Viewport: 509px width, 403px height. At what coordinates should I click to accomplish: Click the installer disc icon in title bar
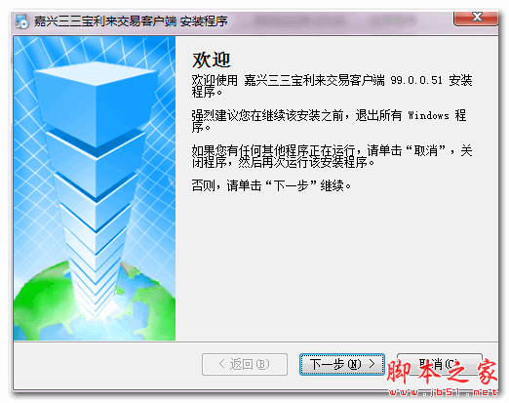22,21
